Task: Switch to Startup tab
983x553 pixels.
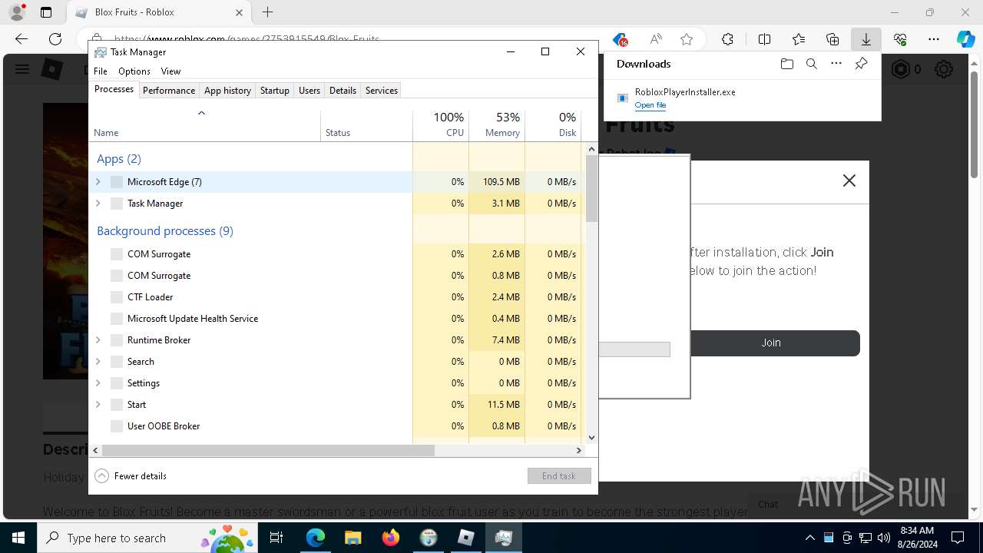Action: coord(274,91)
